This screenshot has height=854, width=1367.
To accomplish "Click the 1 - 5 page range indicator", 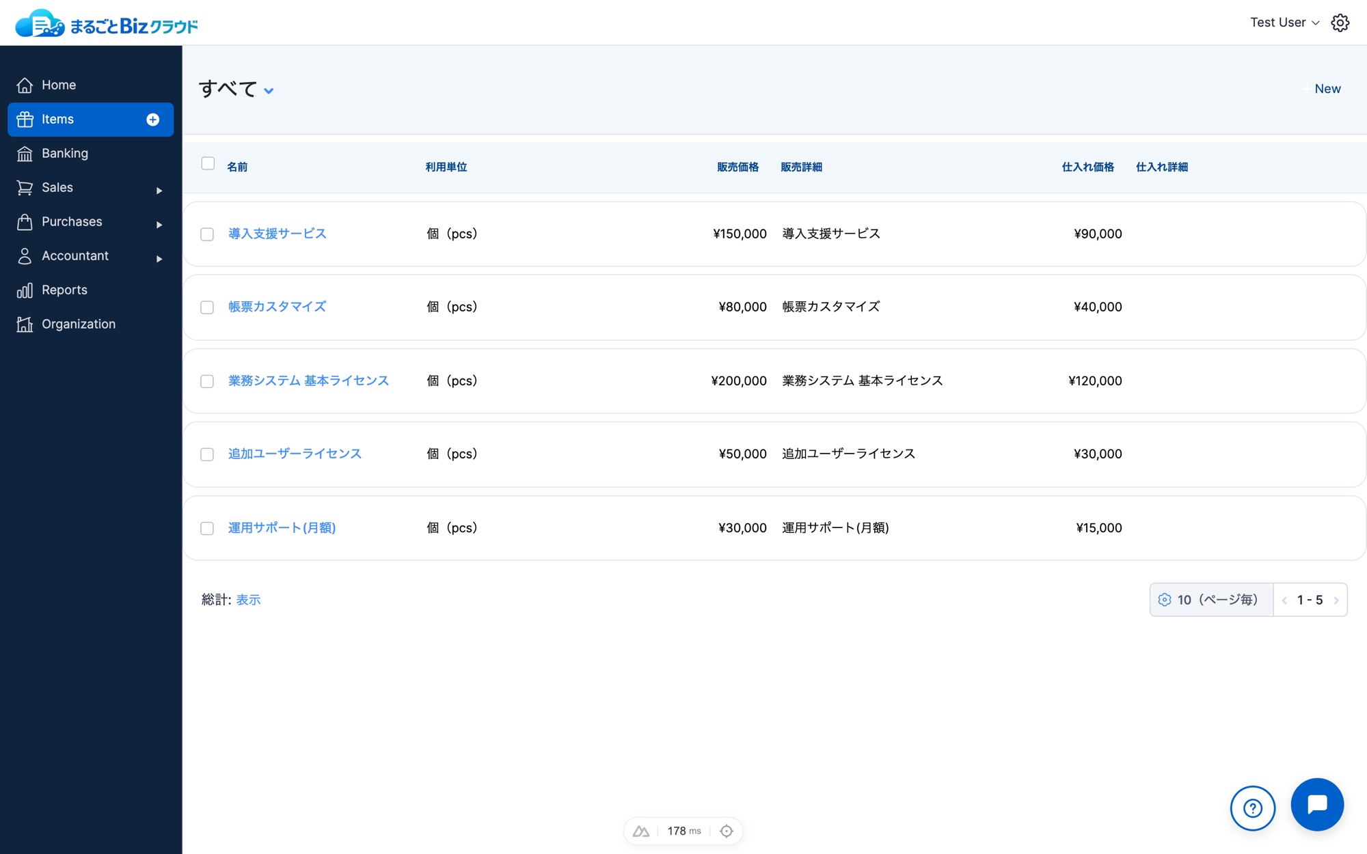I will tap(1310, 600).
